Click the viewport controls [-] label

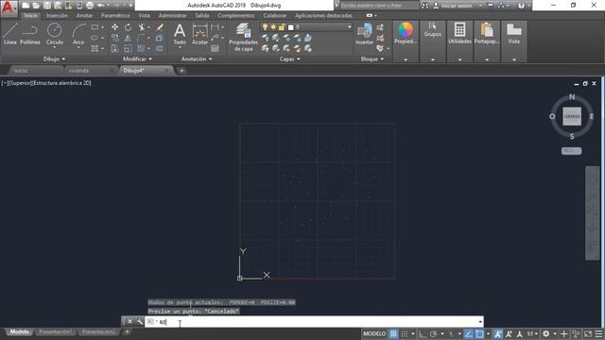point(4,83)
